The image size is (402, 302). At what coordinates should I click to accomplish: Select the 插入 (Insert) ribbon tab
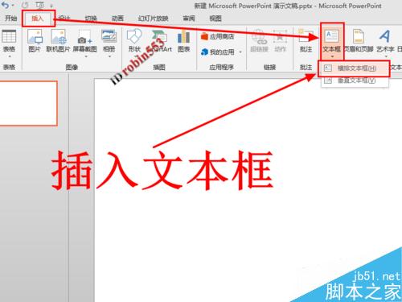coord(38,19)
